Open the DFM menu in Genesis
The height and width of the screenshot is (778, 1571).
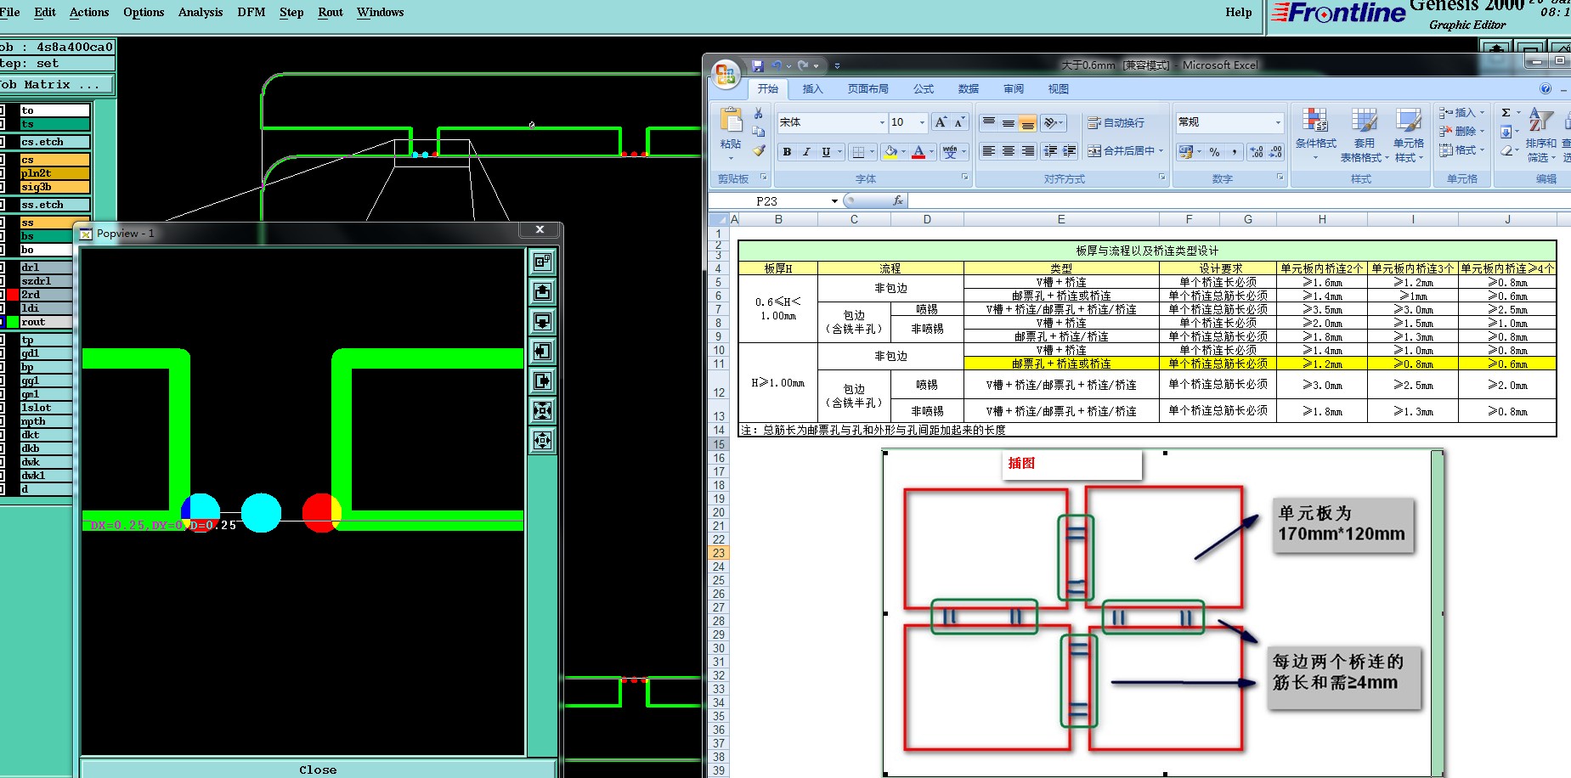[x=251, y=12]
